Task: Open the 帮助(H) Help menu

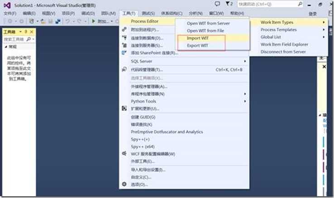Action: [237, 13]
